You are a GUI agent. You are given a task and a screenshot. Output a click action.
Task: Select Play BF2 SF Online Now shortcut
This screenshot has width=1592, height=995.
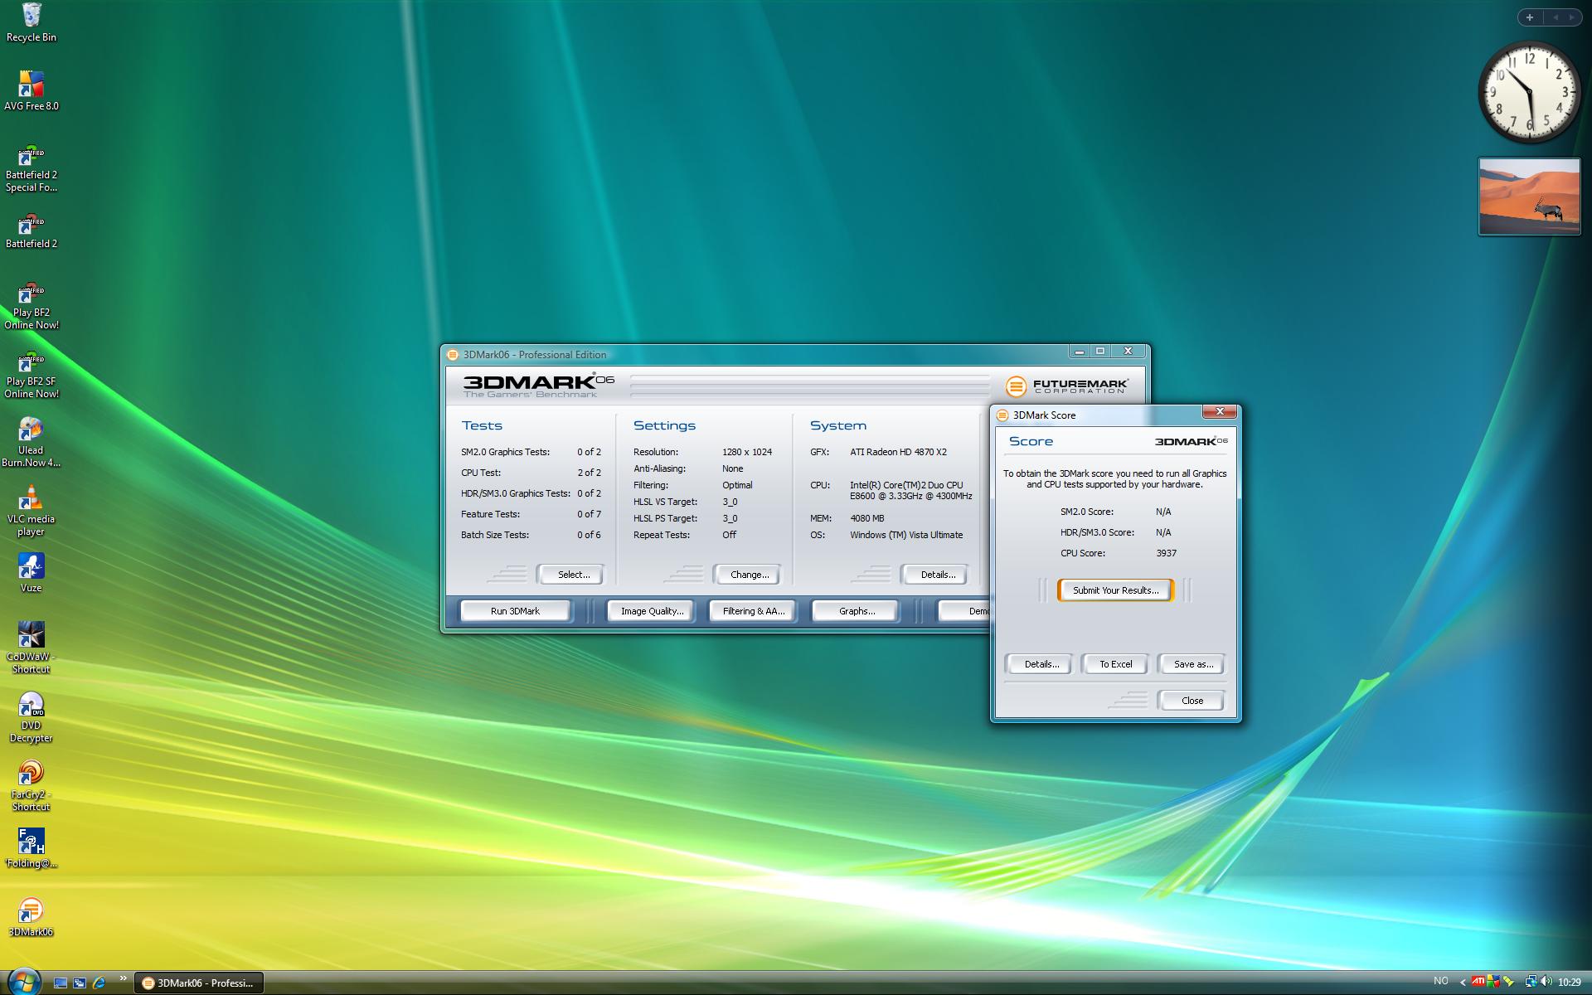tap(32, 375)
